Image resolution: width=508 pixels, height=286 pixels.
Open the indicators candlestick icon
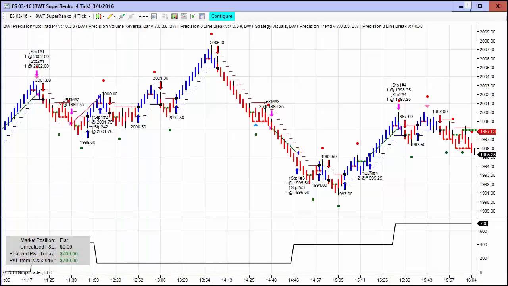pyautogui.click(x=174, y=16)
